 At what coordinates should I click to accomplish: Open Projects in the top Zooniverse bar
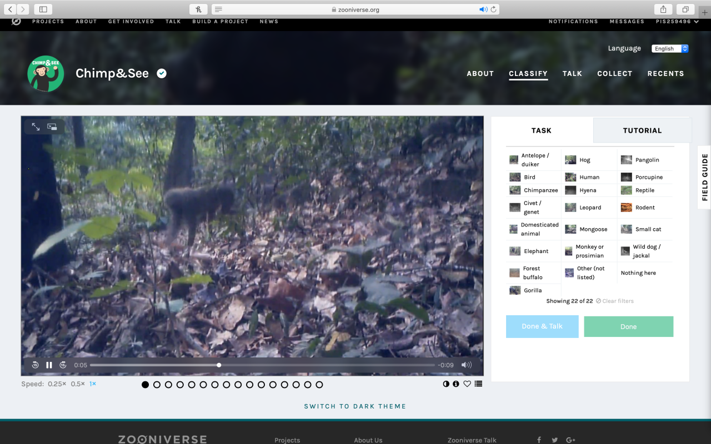click(x=48, y=22)
